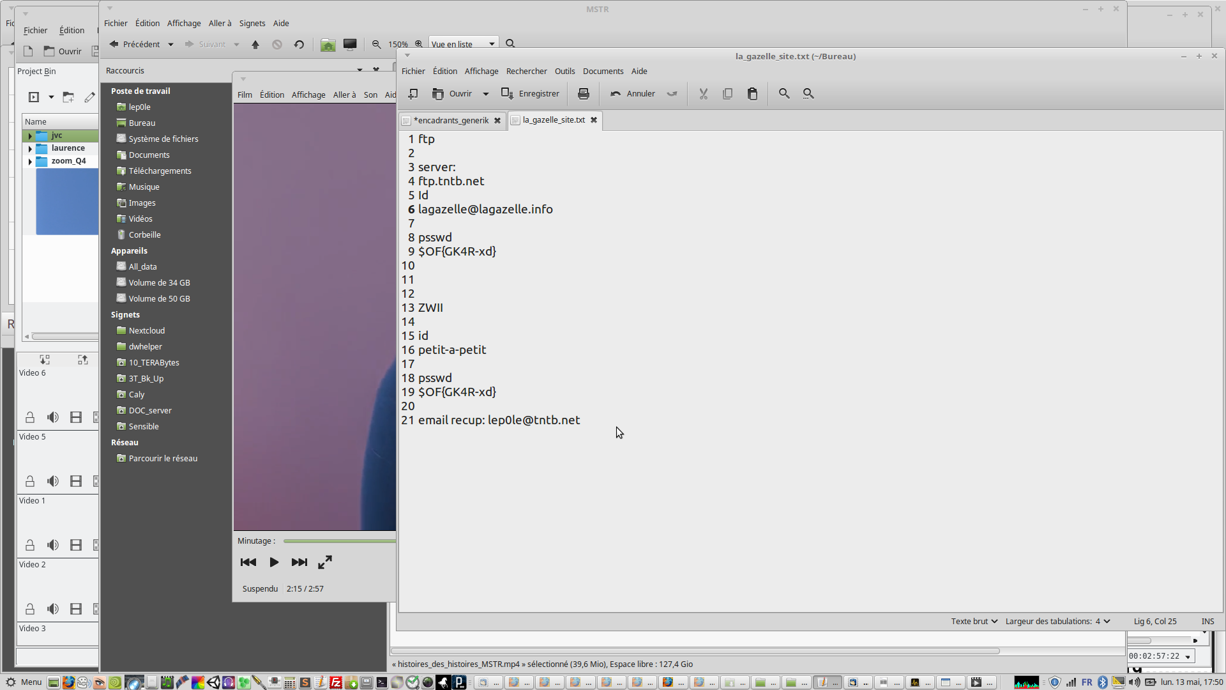Expand the jvc folder in Project Bin
1226x690 pixels.
coord(30,135)
